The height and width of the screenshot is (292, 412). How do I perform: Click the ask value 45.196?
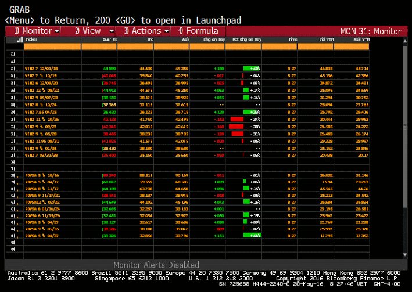[x=182, y=202]
